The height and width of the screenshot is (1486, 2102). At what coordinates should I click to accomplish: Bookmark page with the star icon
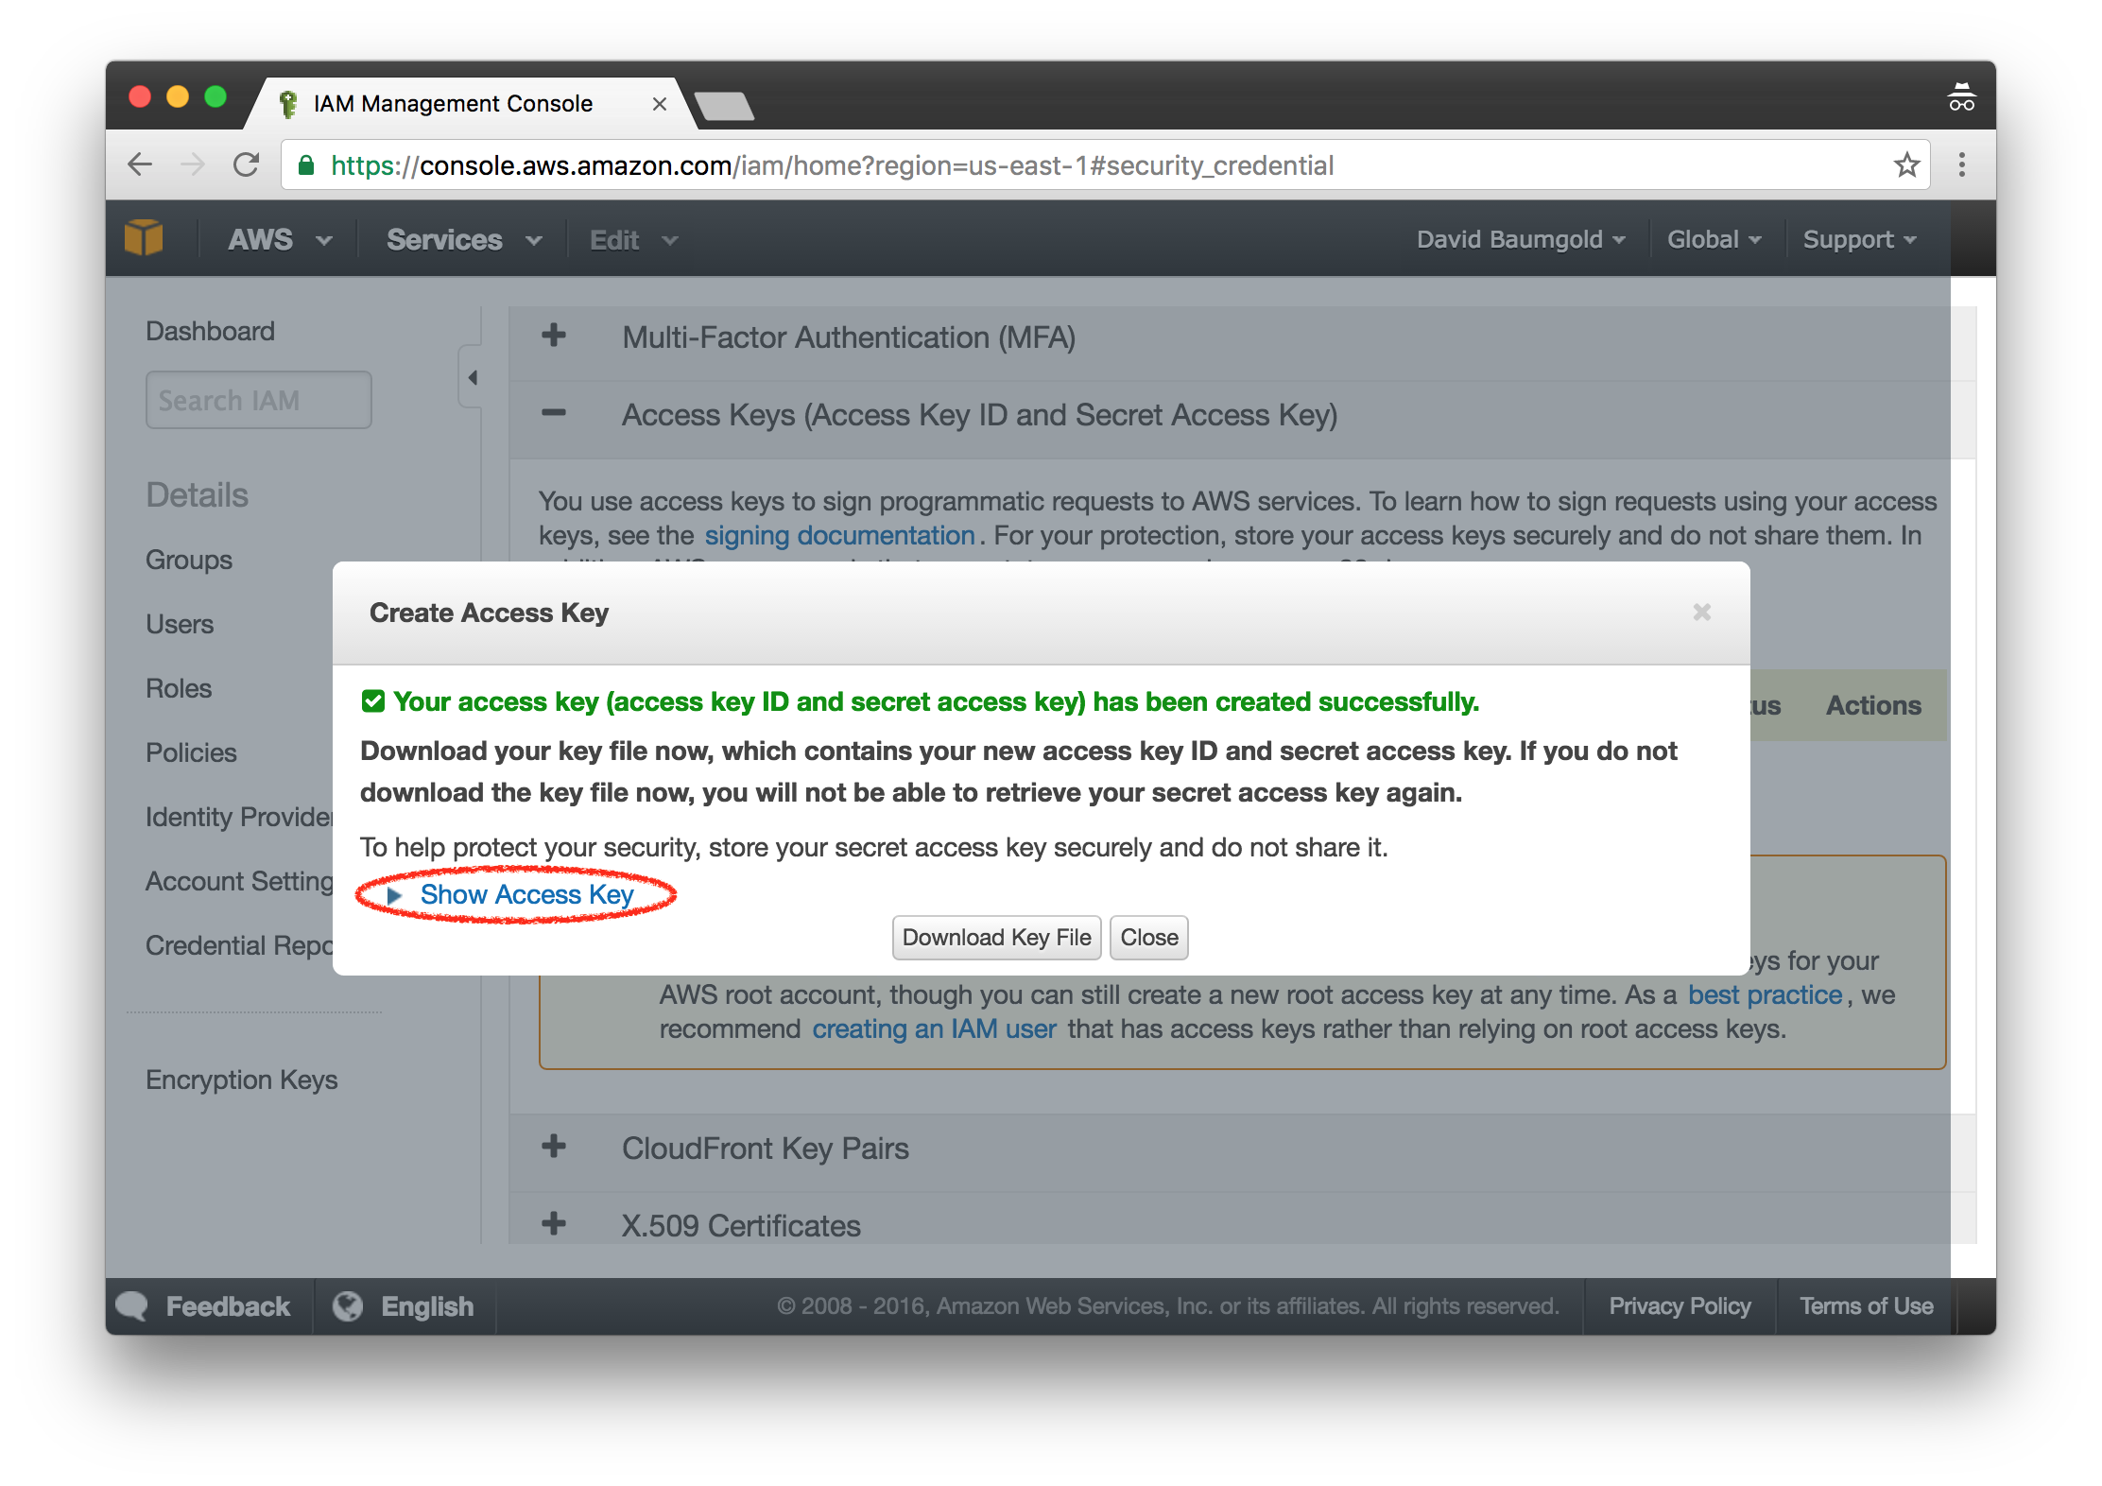coord(1906,164)
